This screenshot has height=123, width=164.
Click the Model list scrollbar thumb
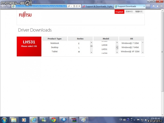coord(117,47)
